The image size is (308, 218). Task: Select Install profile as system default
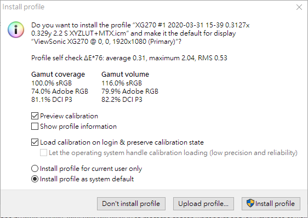35,179
